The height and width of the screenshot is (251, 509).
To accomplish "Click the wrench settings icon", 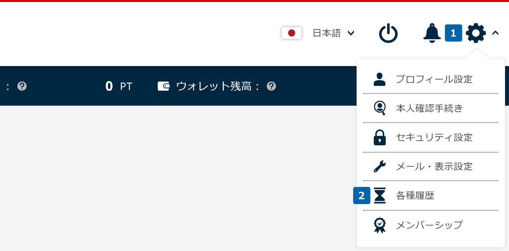I will click(380, 166).
